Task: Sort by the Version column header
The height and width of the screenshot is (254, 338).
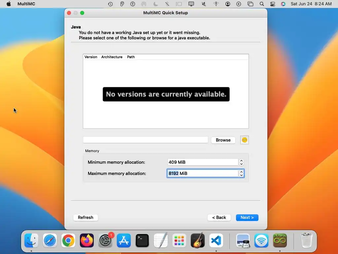Action: [91, 57]
